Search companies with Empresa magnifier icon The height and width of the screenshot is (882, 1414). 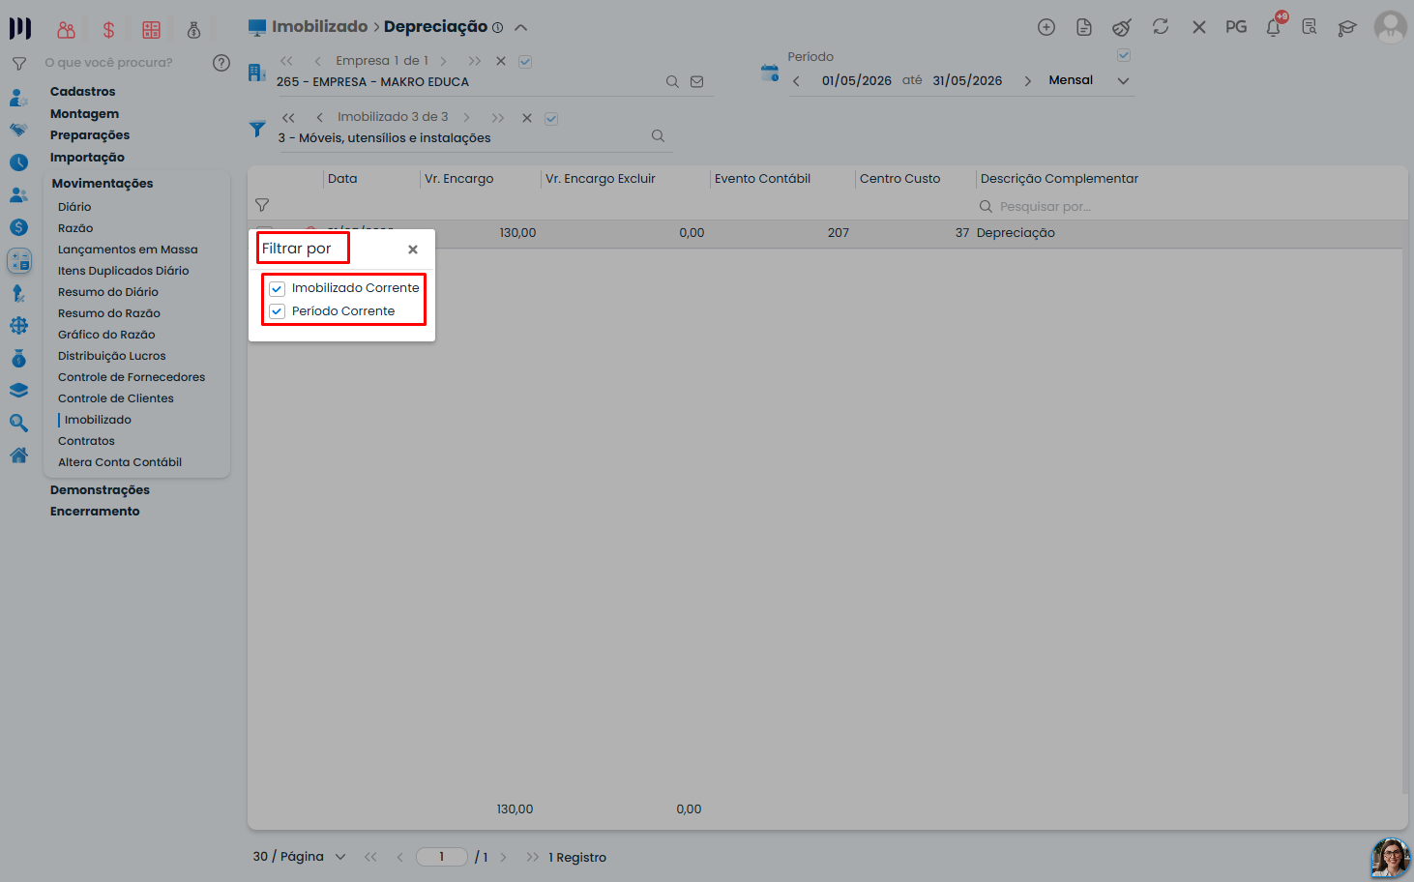click(672, 82)
